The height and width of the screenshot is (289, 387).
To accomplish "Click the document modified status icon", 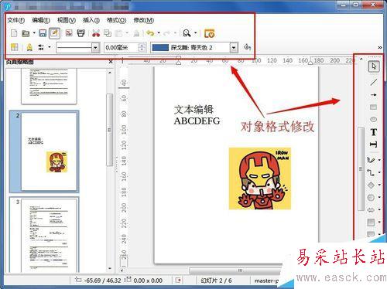I will [178, 280].
